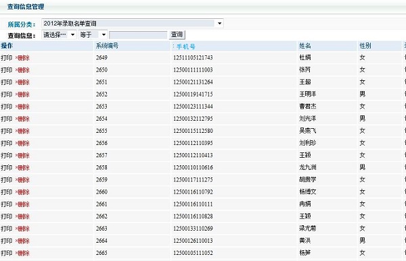
Task: Click 打印 in row 2663
Action: pos(7,229)
